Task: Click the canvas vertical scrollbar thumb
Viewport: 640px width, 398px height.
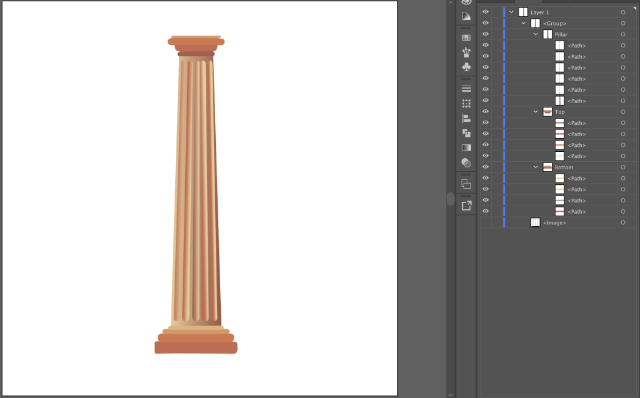Action: [x=450, y=199]
